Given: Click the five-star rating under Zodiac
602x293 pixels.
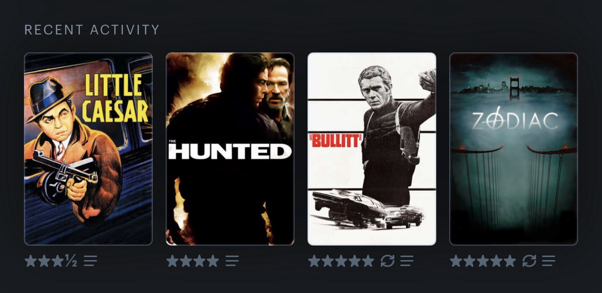Looking at the screenshot, I should pyautogui.click(x=483, y=261).
